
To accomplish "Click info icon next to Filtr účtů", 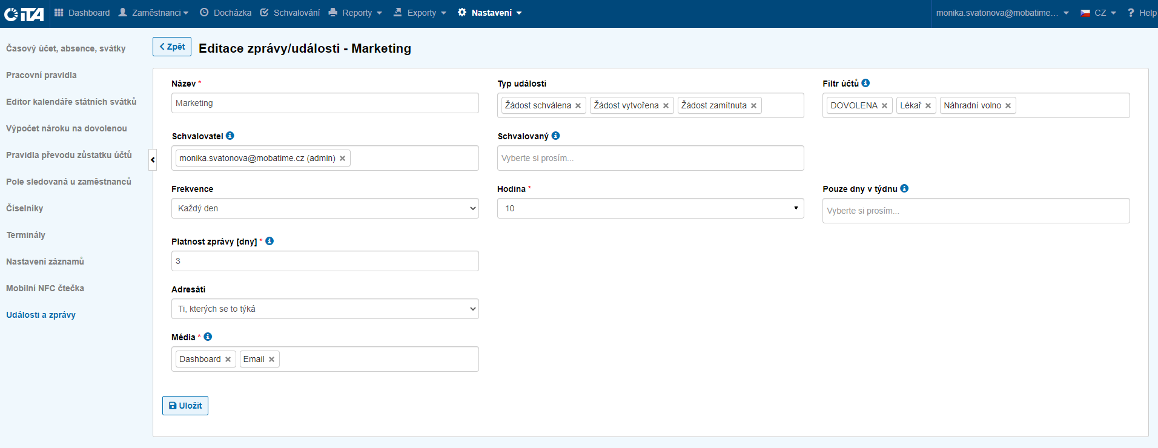I will pyautogui.click(x=865, y=83).
